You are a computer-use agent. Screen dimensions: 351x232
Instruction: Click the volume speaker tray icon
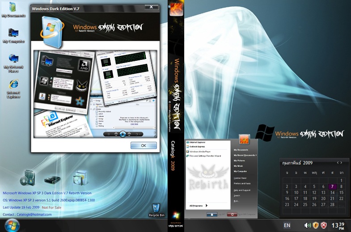(307, 225)
